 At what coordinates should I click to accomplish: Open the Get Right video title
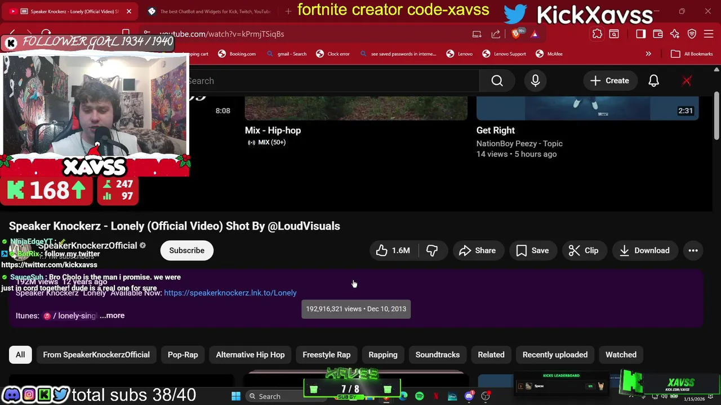click(496, 130)
